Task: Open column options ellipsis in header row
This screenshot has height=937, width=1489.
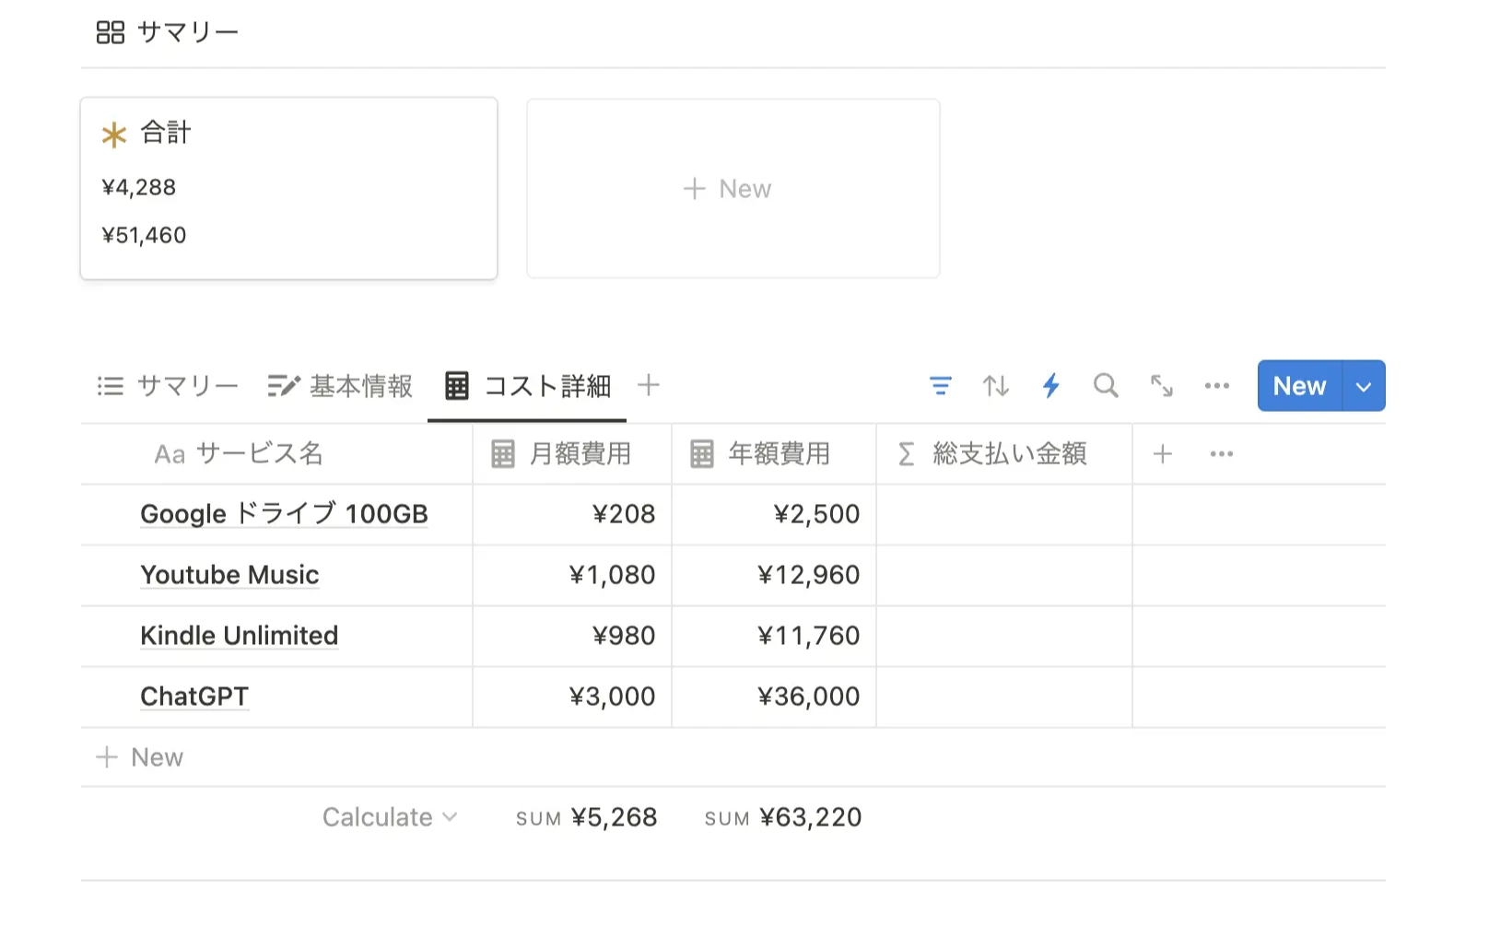Action: tap(1222, 454)
